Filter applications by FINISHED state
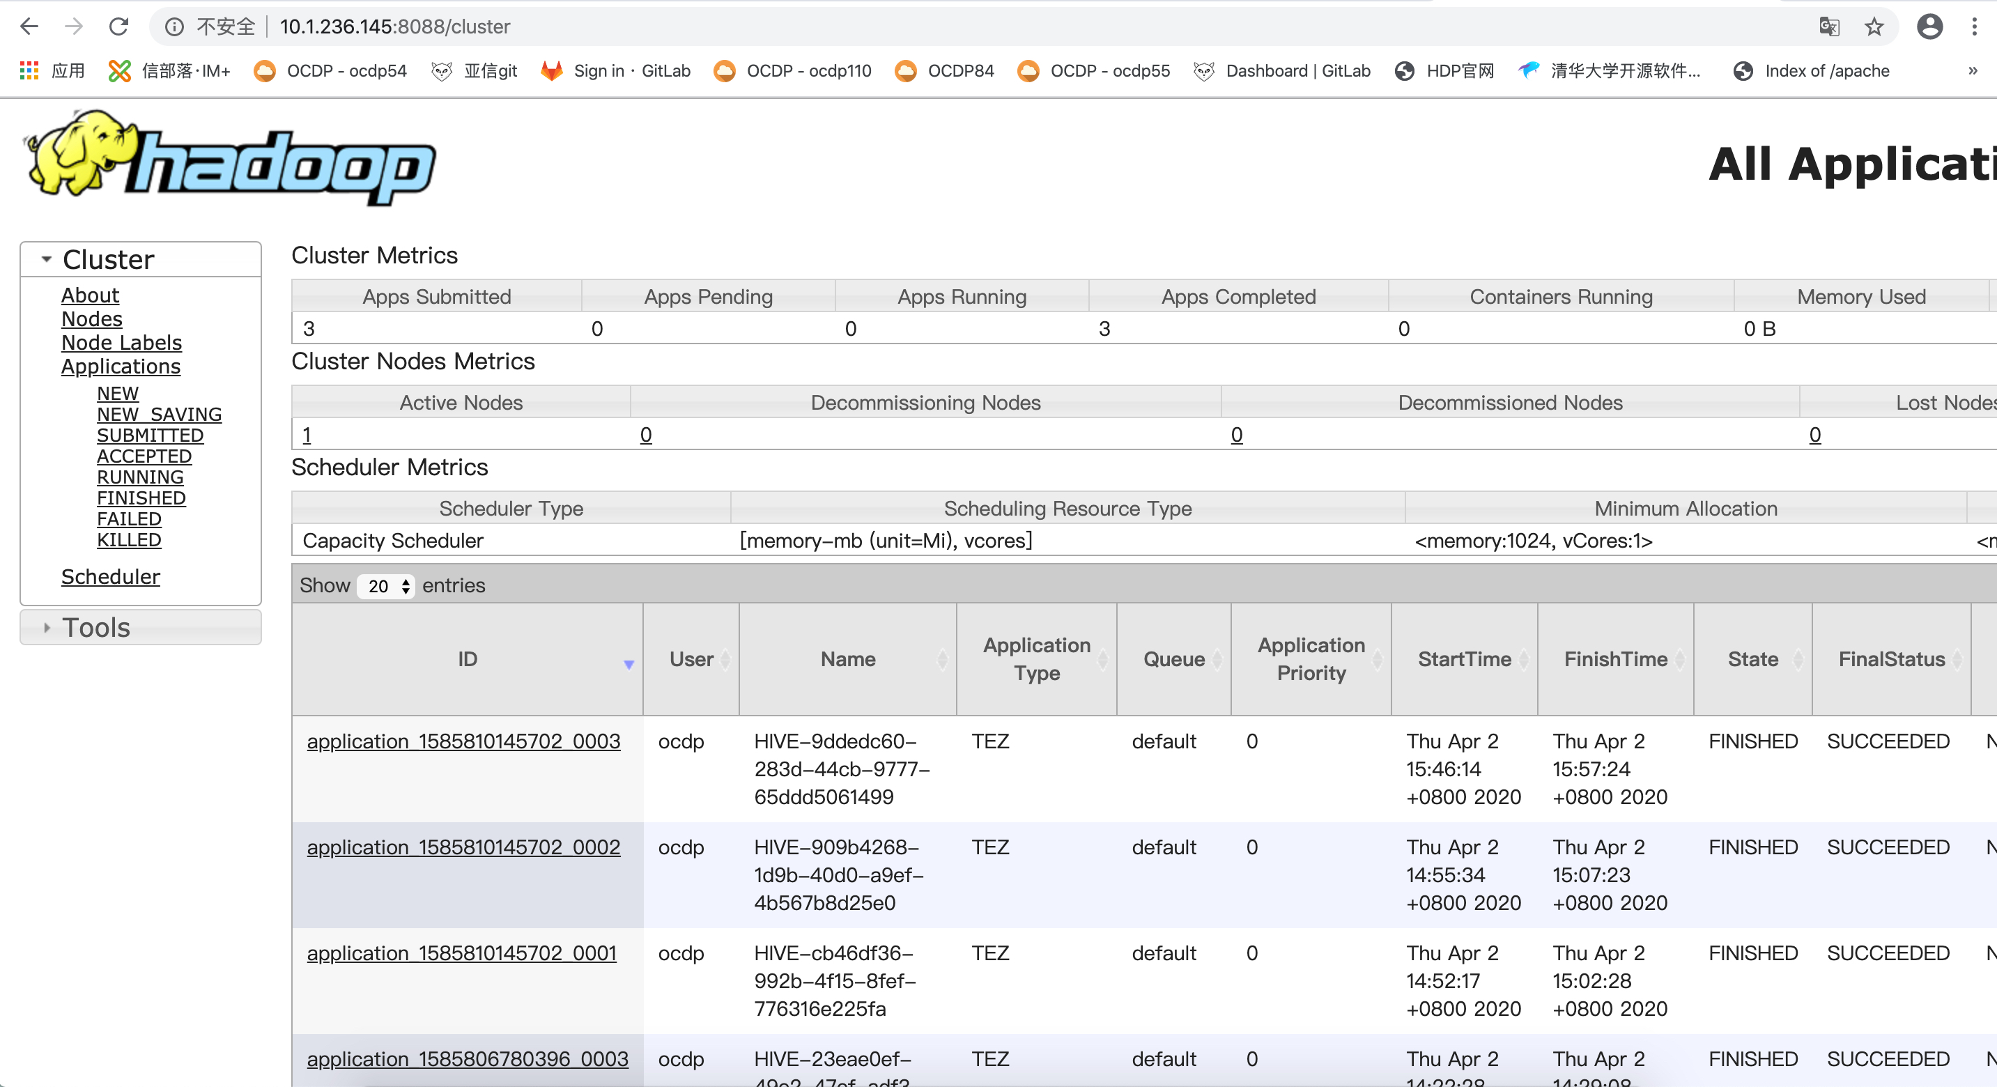 [141, 498]
